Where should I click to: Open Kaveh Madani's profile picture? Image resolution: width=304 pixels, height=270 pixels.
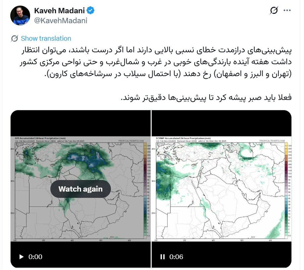pos(20,15)
